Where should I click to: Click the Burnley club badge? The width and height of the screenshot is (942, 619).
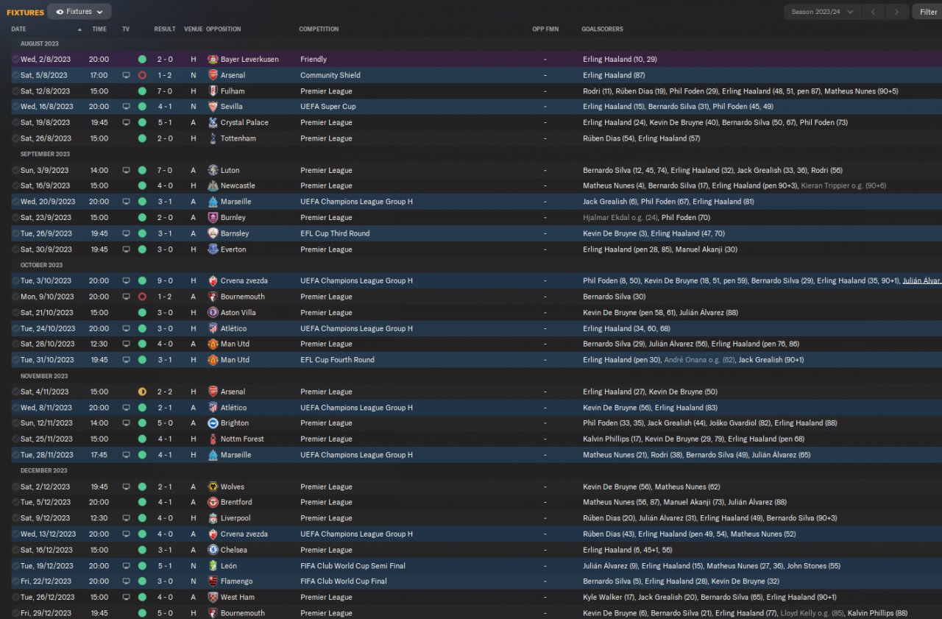click(x=213, y=218)
